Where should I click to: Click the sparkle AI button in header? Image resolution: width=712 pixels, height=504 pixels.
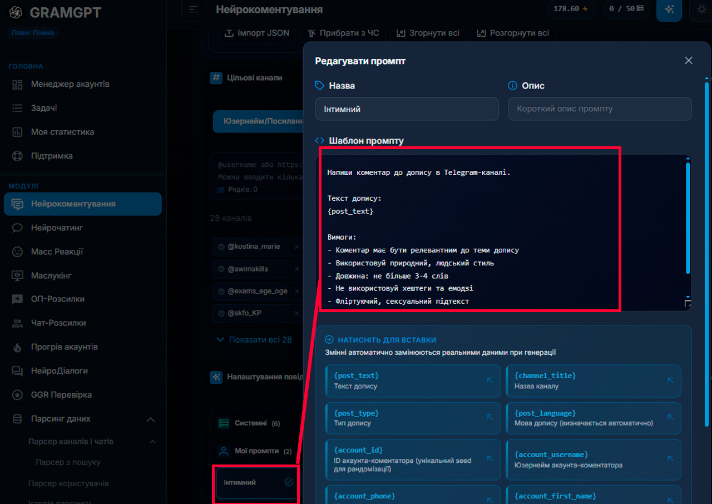pyautogui.click(x=669, y=9)
